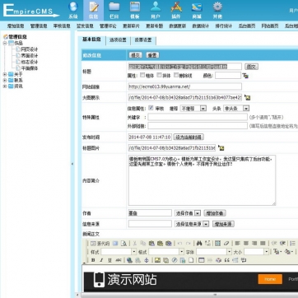
Task: Open 后台首页 in the submenu bar
Action: 247,26
